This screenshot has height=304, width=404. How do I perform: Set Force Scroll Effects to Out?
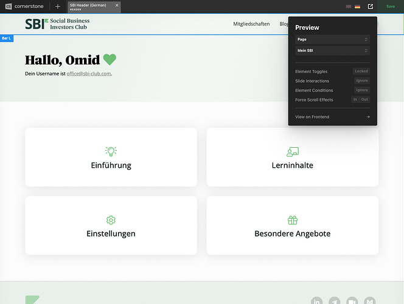pyautogui.click(x=364, y=100)
